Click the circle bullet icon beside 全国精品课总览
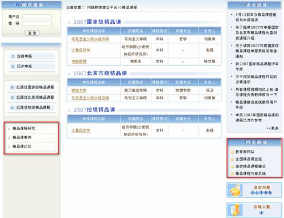Screen dimensions: 284x218 (x=232, y=160)
